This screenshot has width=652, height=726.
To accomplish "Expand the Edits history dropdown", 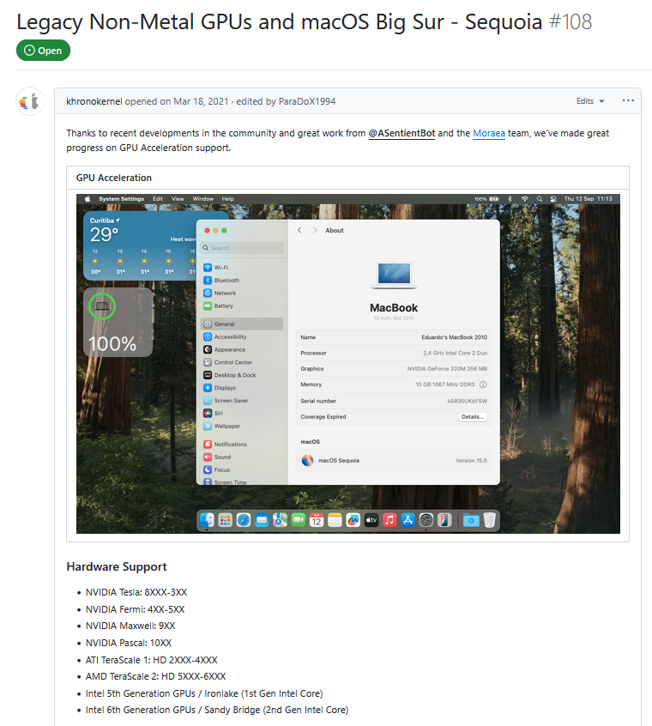I will pos(590,101).
